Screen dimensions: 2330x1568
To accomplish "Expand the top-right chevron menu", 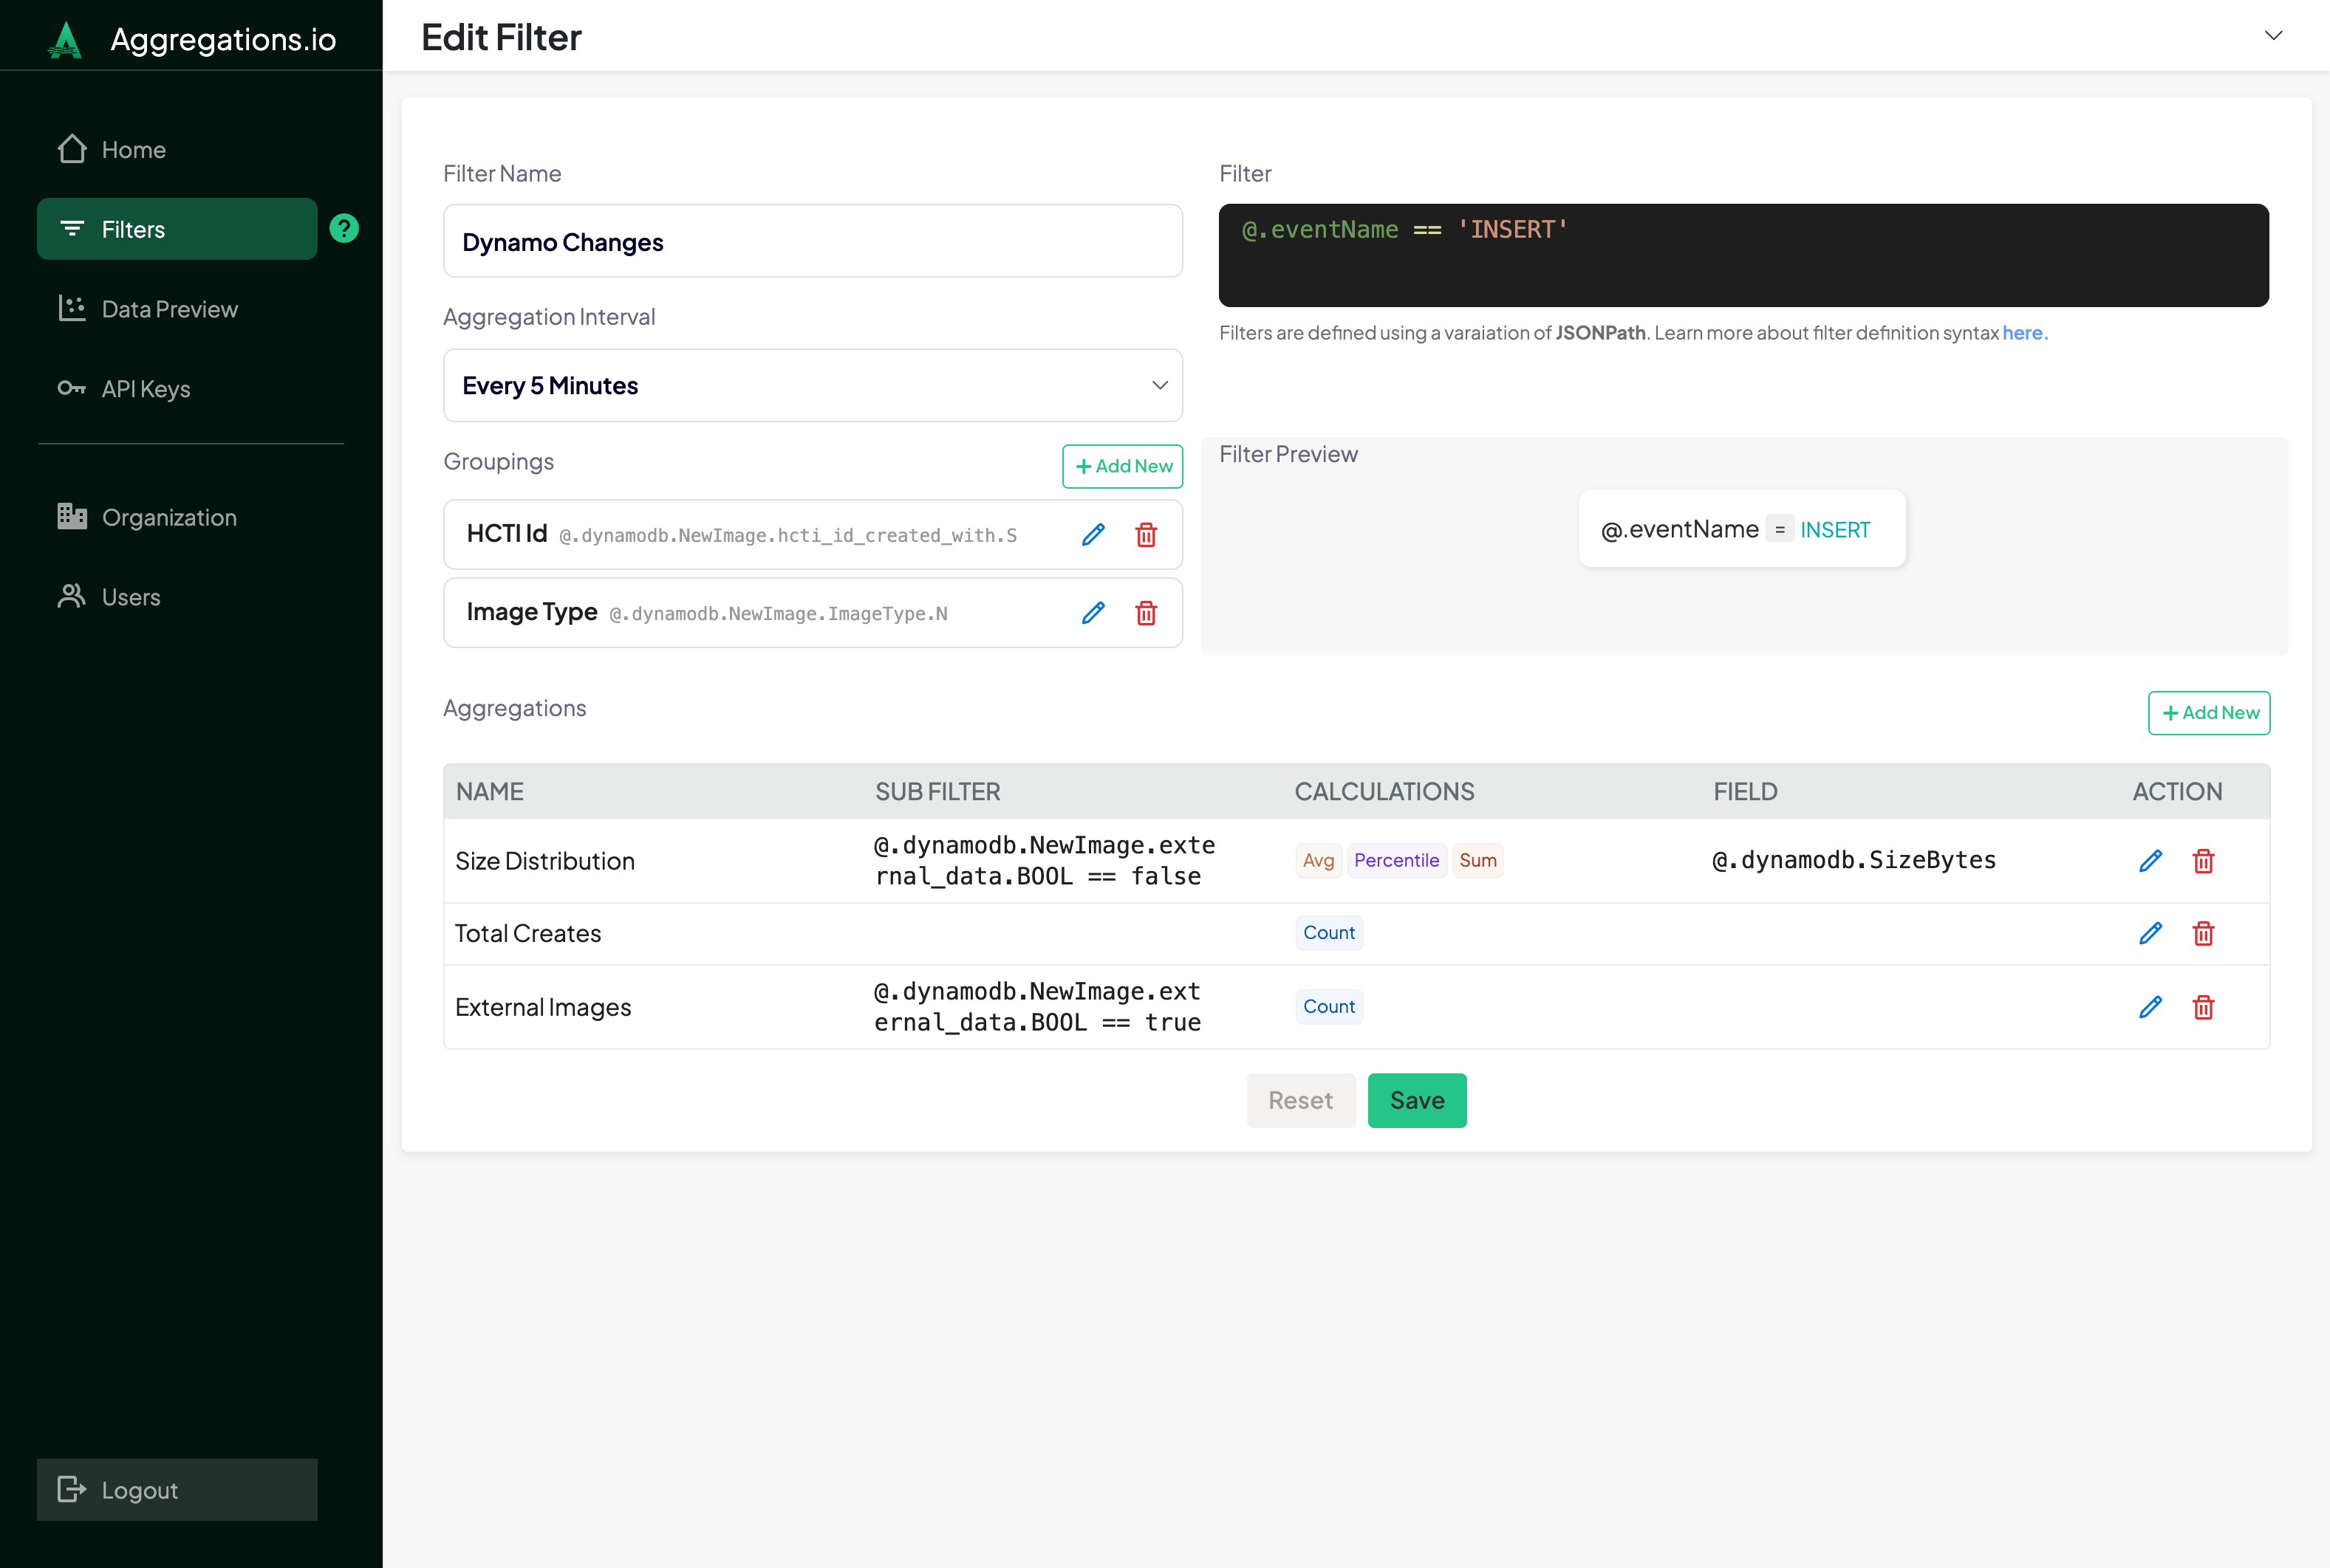I will click(2273, 36).
